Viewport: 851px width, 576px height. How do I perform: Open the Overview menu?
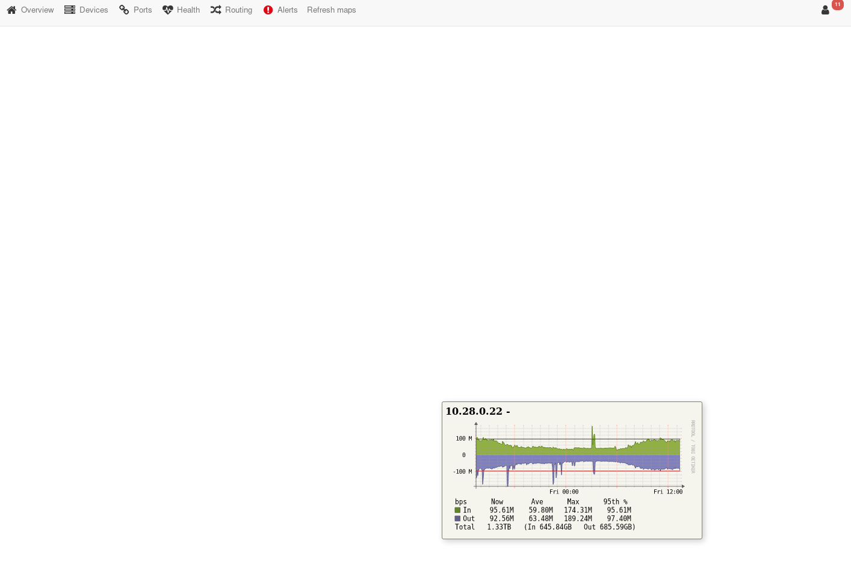(x=37, y=10)
